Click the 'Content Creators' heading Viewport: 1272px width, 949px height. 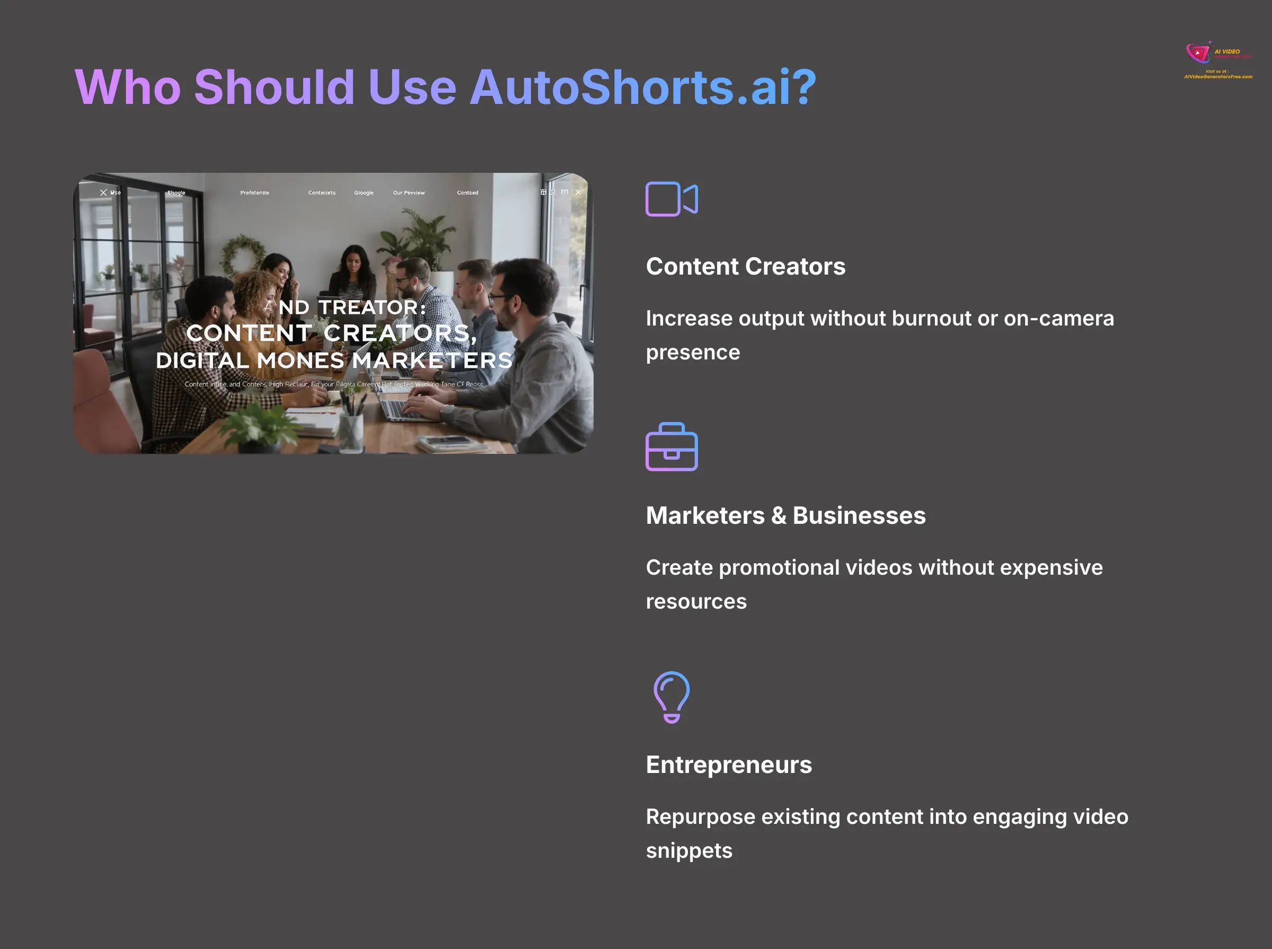point(745,267)
